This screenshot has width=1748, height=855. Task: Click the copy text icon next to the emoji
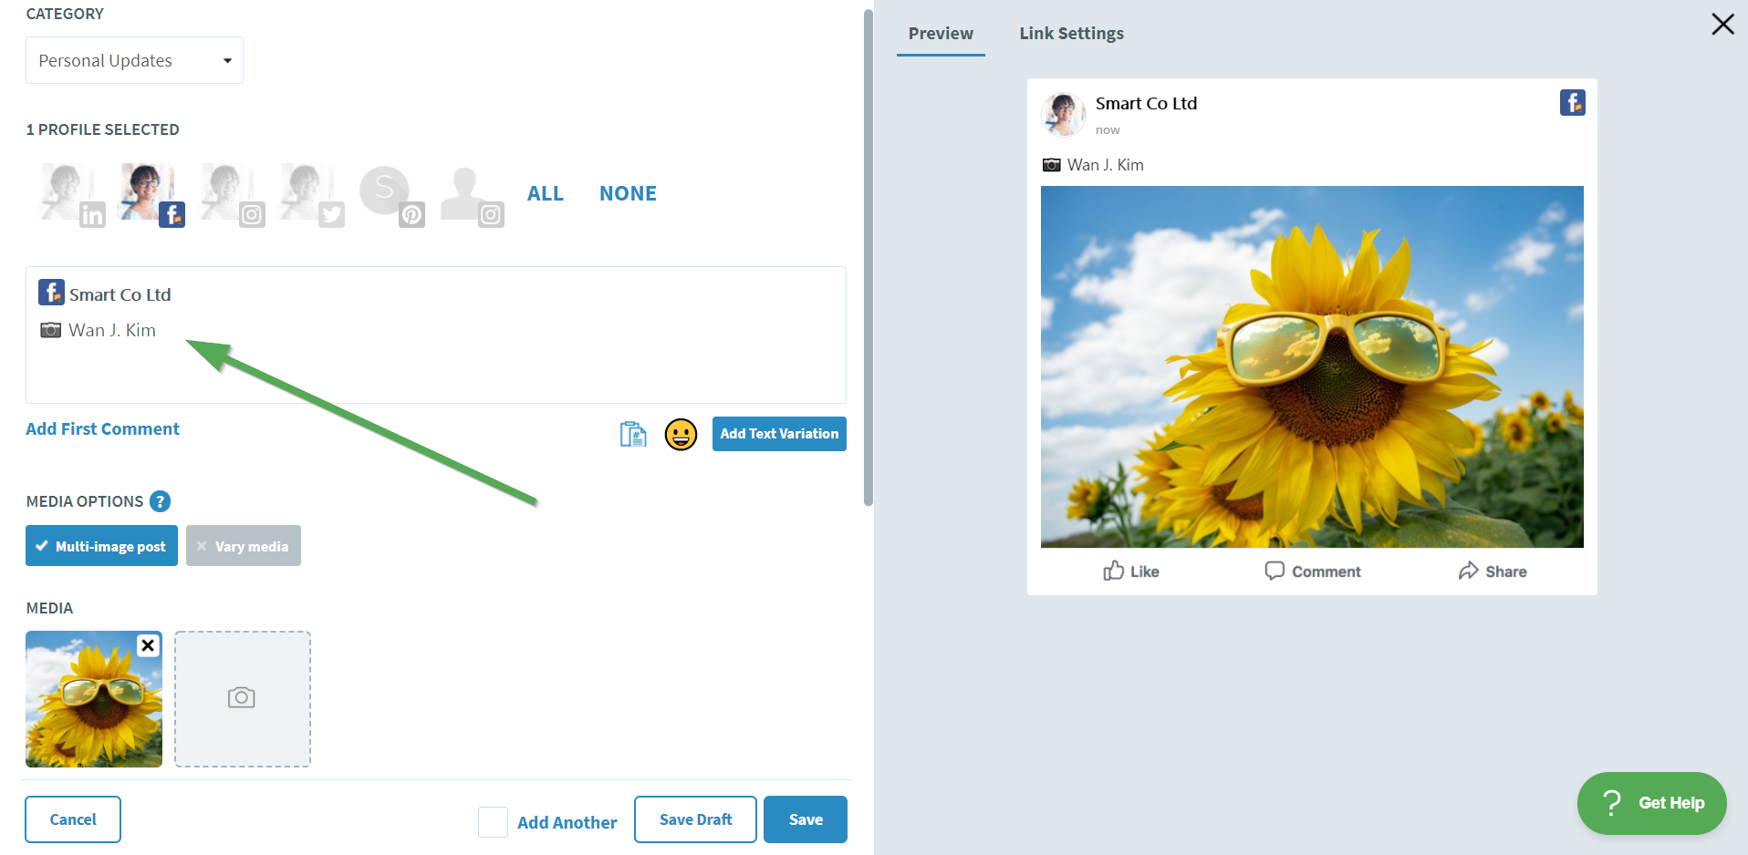pos(632,435)
